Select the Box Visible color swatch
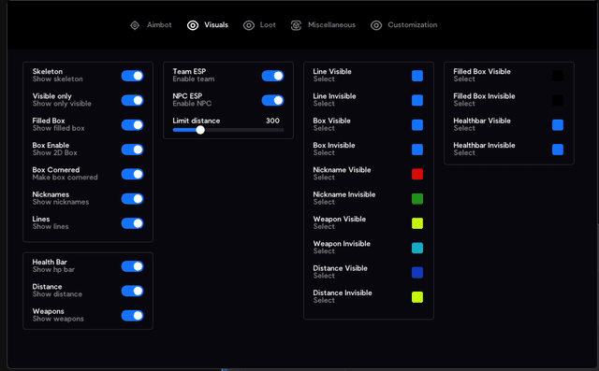 coord(417,124)
